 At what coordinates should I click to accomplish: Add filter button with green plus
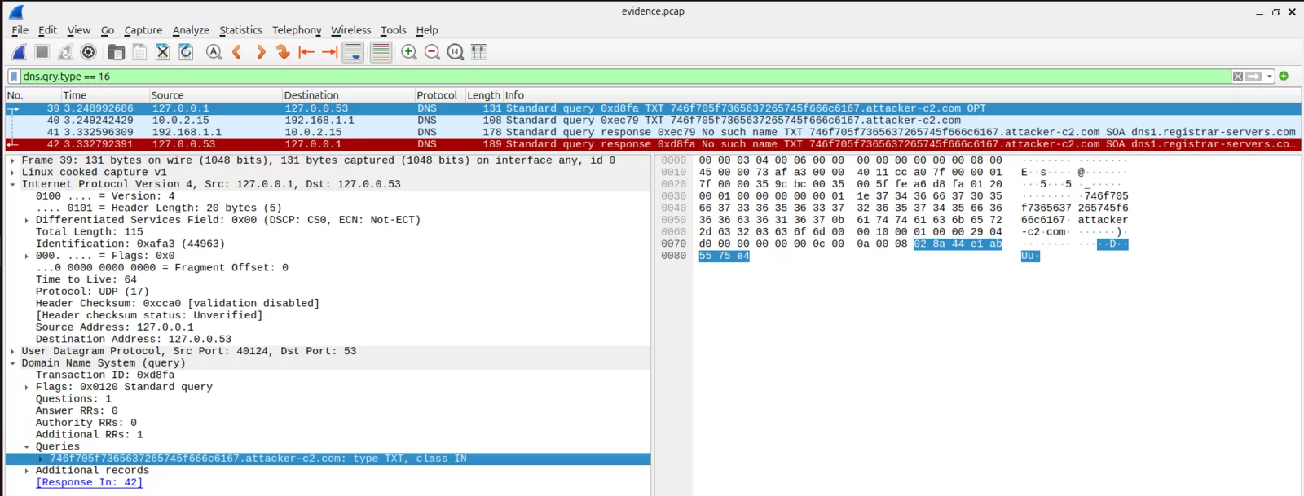click(1284, 76)
